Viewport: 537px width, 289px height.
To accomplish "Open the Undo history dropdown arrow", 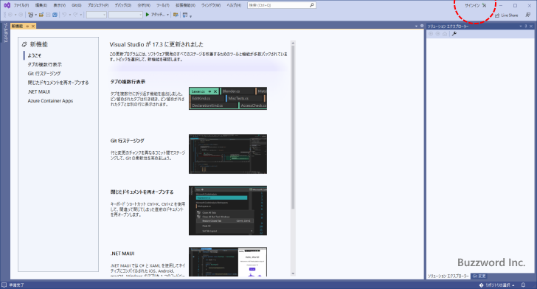I will [70, 15].
